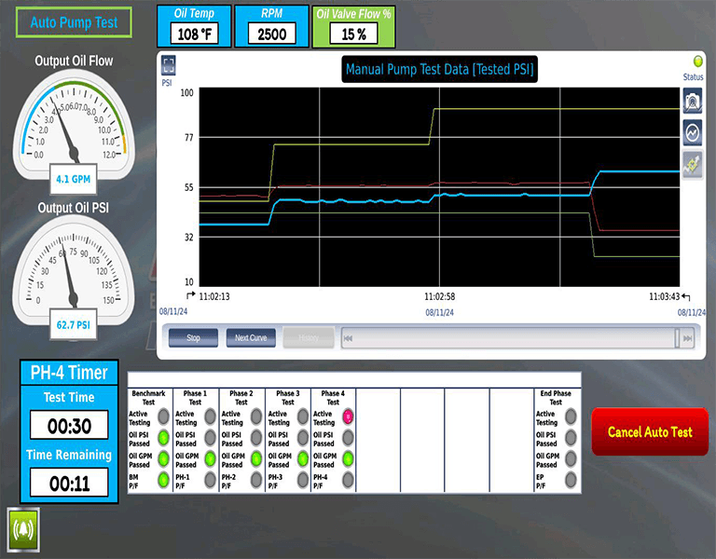Screen dimensions: 716x559
Task: Click the trend curve icon beside chart
Action: pos(693,133)
